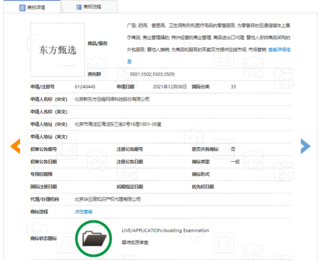Select the 初审公告日期 label

[44, 162]
